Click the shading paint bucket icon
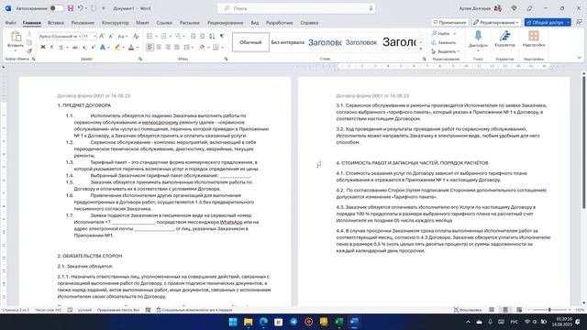The height and width of the screenshot is (330, 587). coord(202,47)
